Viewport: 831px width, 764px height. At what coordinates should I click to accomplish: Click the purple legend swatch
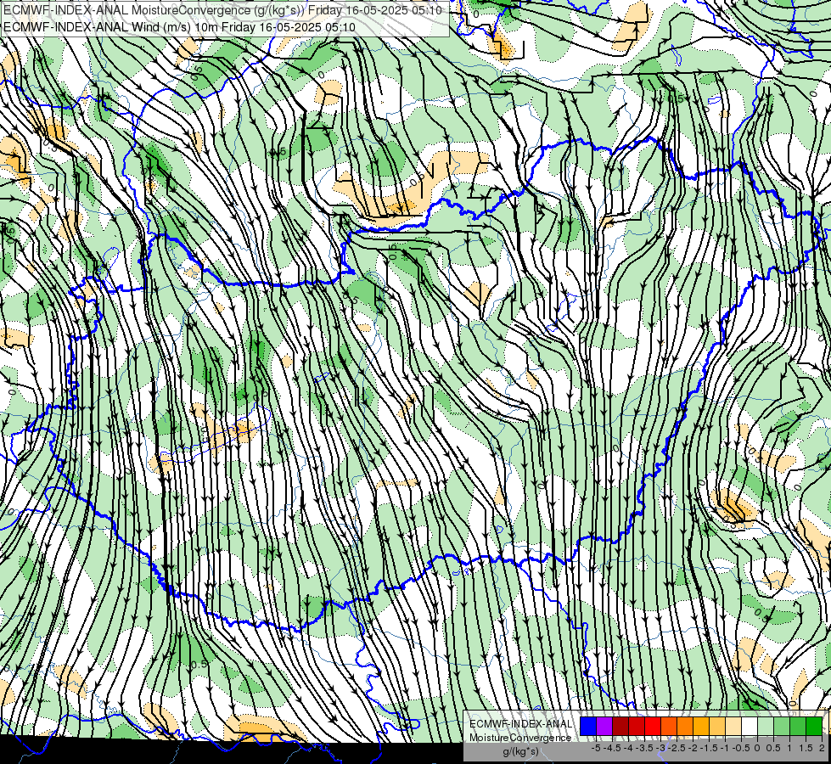pyautogui.click(x=604, y=727)
